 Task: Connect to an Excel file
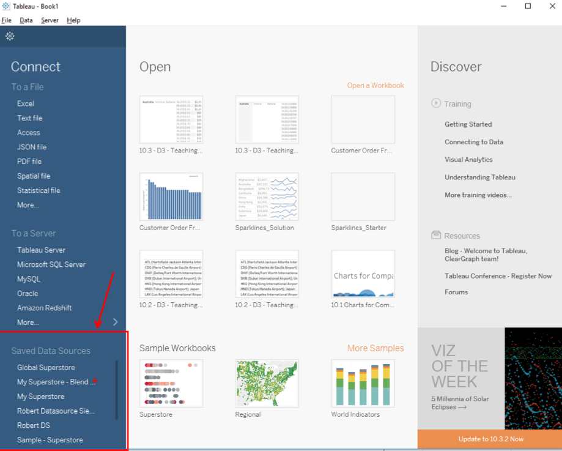(25, 103)
